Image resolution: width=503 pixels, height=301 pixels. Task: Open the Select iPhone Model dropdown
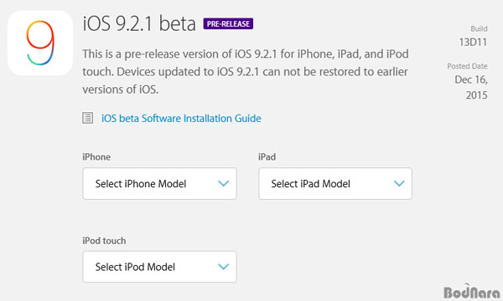pos(159,184)
